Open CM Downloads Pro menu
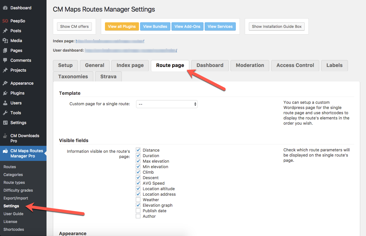This screenshot has height=236, width=366. pos(23,138)
